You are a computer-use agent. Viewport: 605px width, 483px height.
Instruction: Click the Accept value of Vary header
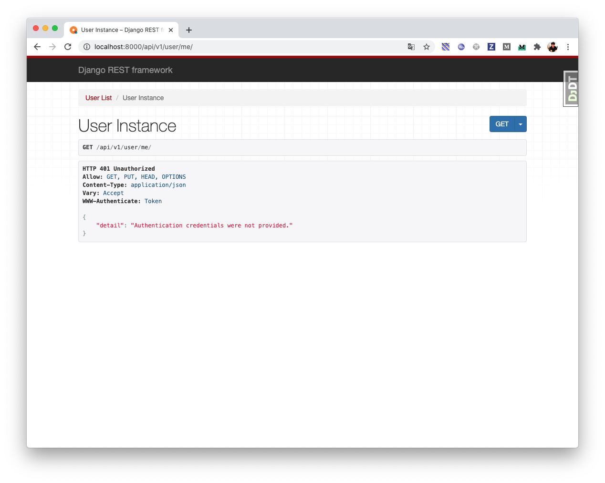(x=114, y=193)
